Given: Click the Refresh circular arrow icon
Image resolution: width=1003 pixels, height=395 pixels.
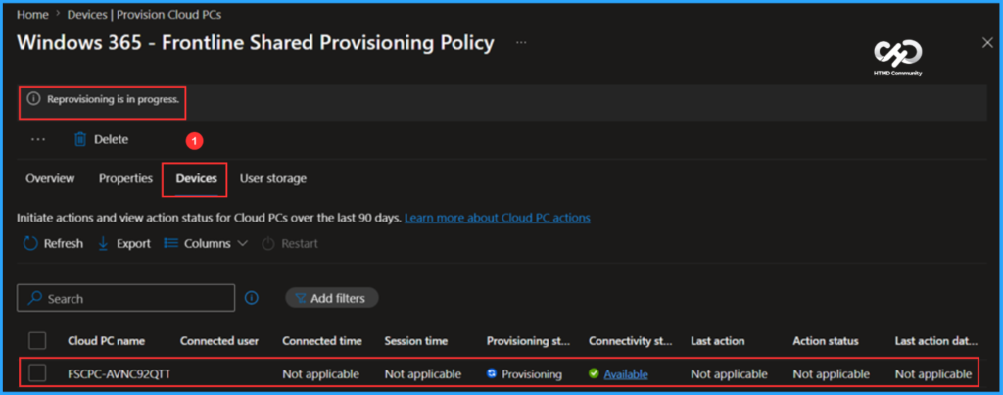Looking at the screenshot, I should click(30, 244).
